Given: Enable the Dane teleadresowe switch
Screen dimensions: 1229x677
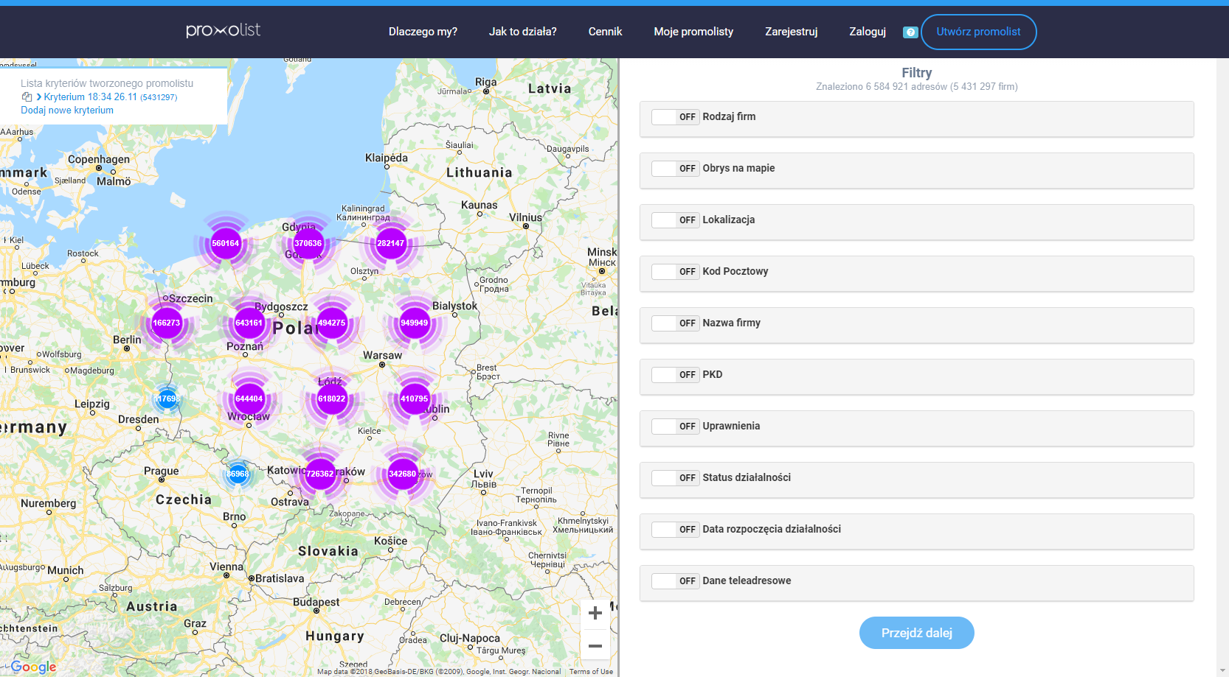Looking at the screenshot, I should coord(675,580).
